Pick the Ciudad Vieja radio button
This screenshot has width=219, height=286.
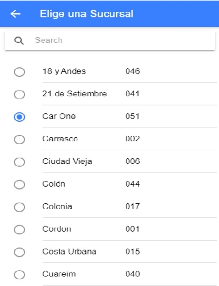[19, 162]
